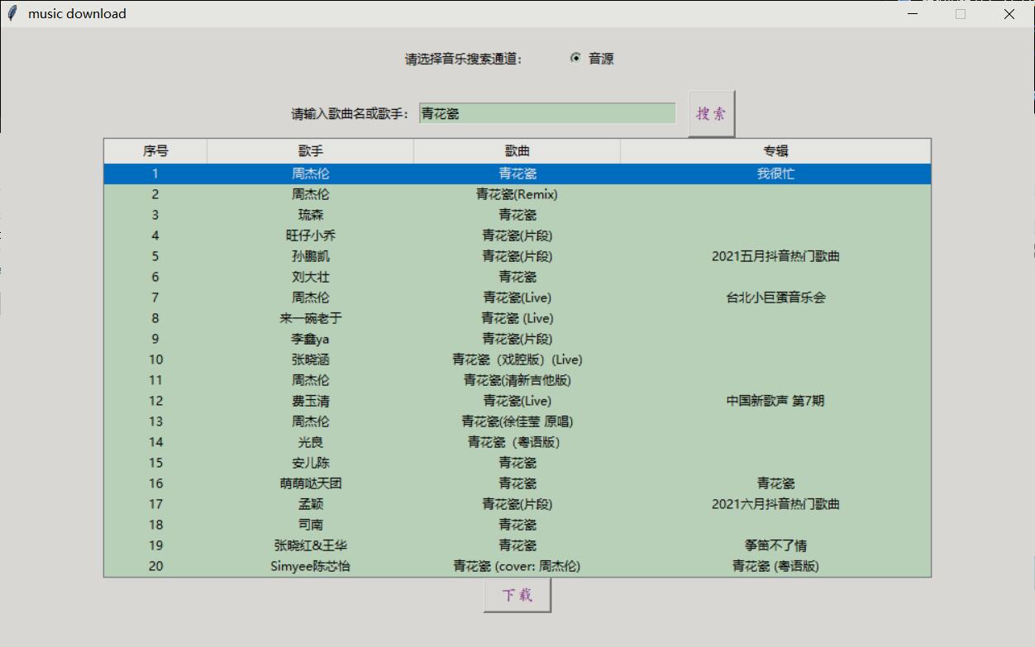Select the Simyee陈芯怡 cover row

point(517,566)
